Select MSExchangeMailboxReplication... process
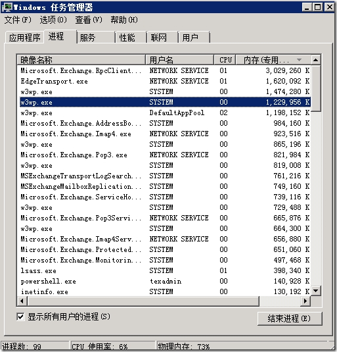 click(164, 186)
